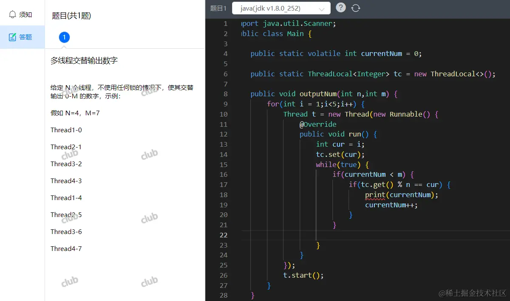Click the text 假如 N=4，M=7
This screenshot has width=510, height=301.
point(75,113)
